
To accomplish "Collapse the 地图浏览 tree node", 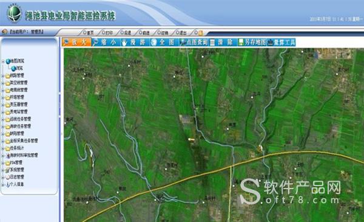I will tap(3, 61).
